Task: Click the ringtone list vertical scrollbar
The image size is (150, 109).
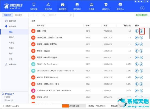Action: pyautogui.click(x=149, y=33)
